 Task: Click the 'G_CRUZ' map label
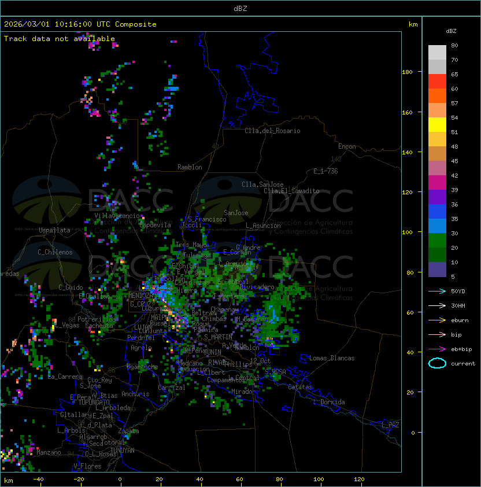[140, 304]
